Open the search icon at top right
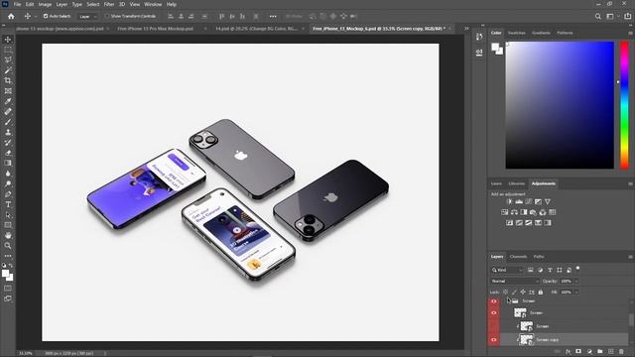Viewport: 635px width, 357px height. (x=597, y=16)
